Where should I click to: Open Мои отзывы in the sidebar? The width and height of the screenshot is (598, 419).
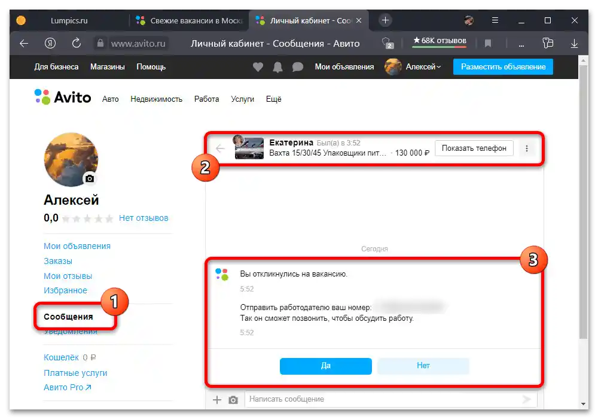click(x=68, y=276)
